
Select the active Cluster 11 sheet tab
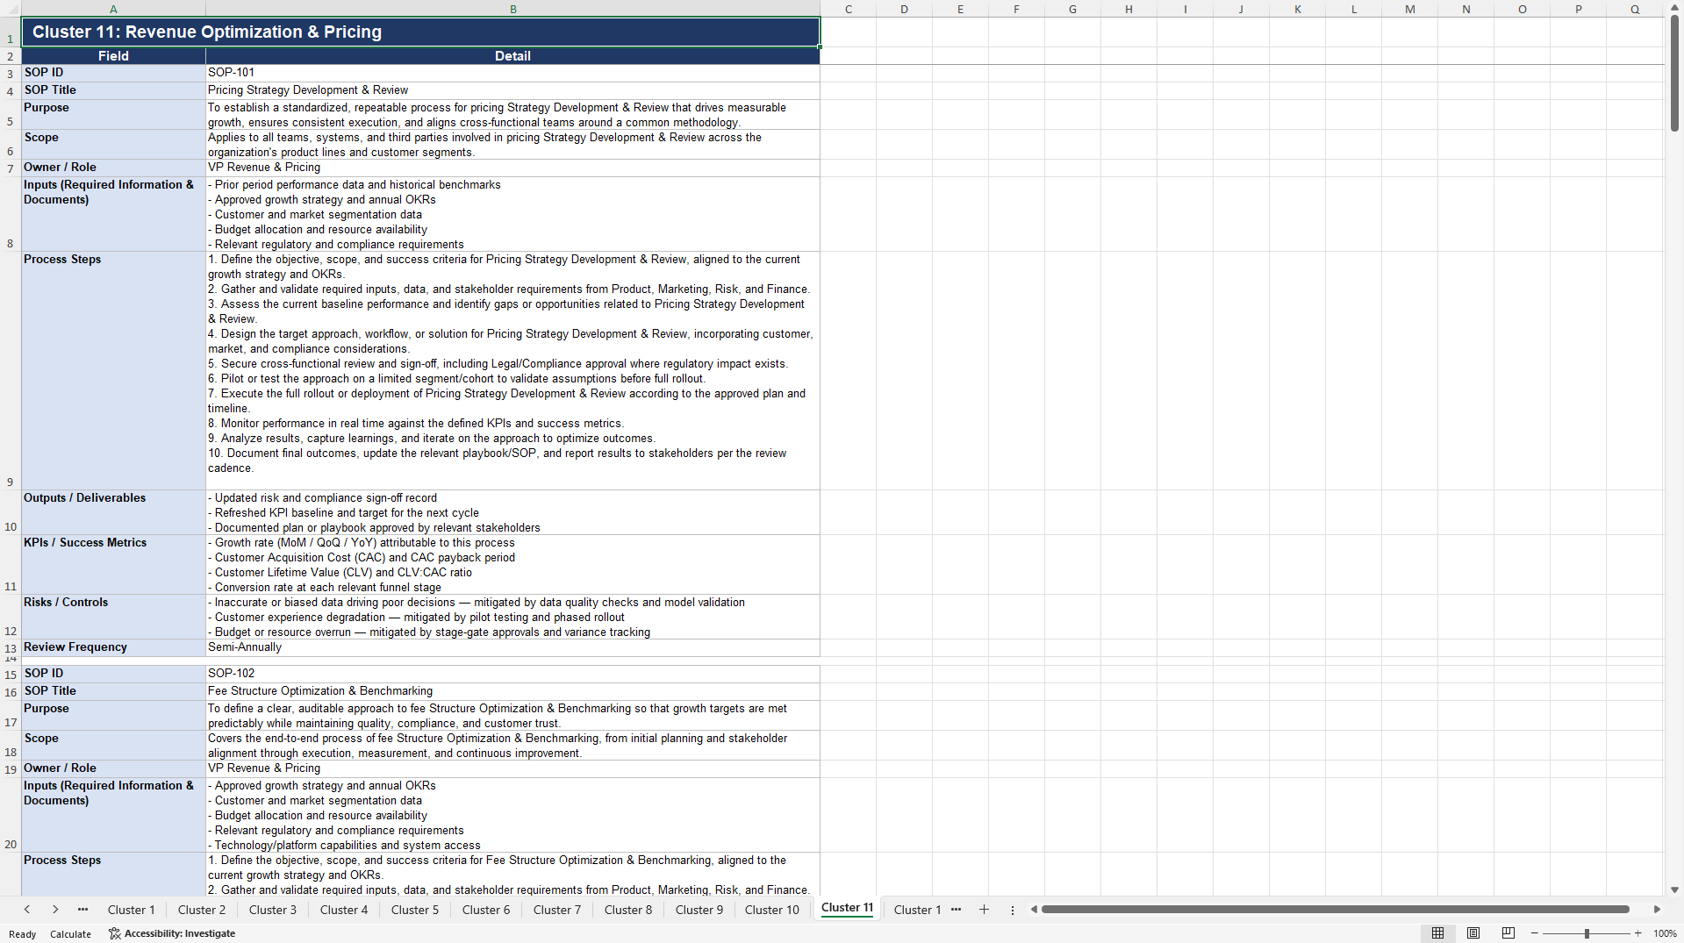848,908
